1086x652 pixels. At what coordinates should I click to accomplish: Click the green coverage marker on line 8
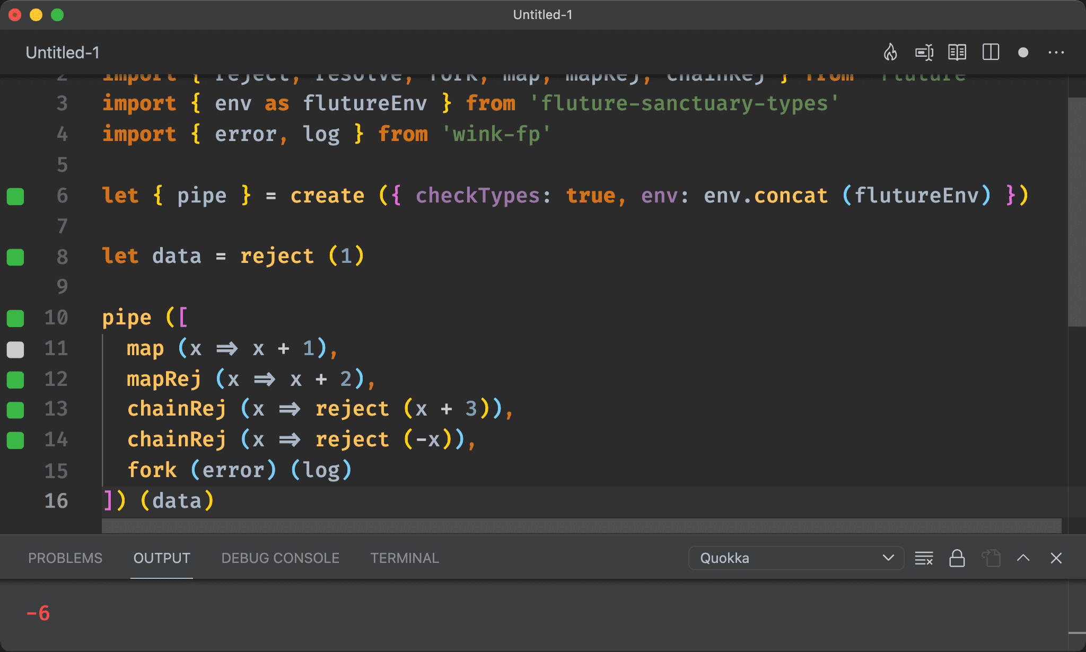tap(15, 257)
